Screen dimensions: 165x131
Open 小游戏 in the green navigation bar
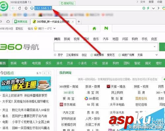82,63
